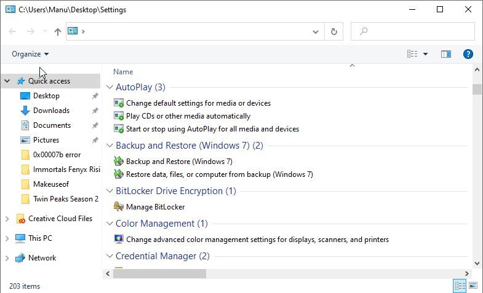Switch to details view in status bar
Screen dimensions: 483x293
pos(460,286)
